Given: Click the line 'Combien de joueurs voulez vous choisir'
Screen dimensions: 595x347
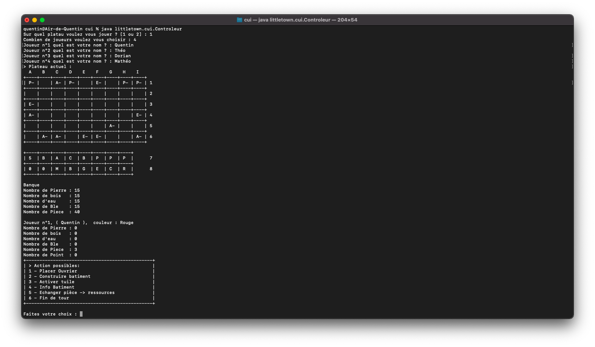Looking at the screenshot, I should click(x=80, y=40).
